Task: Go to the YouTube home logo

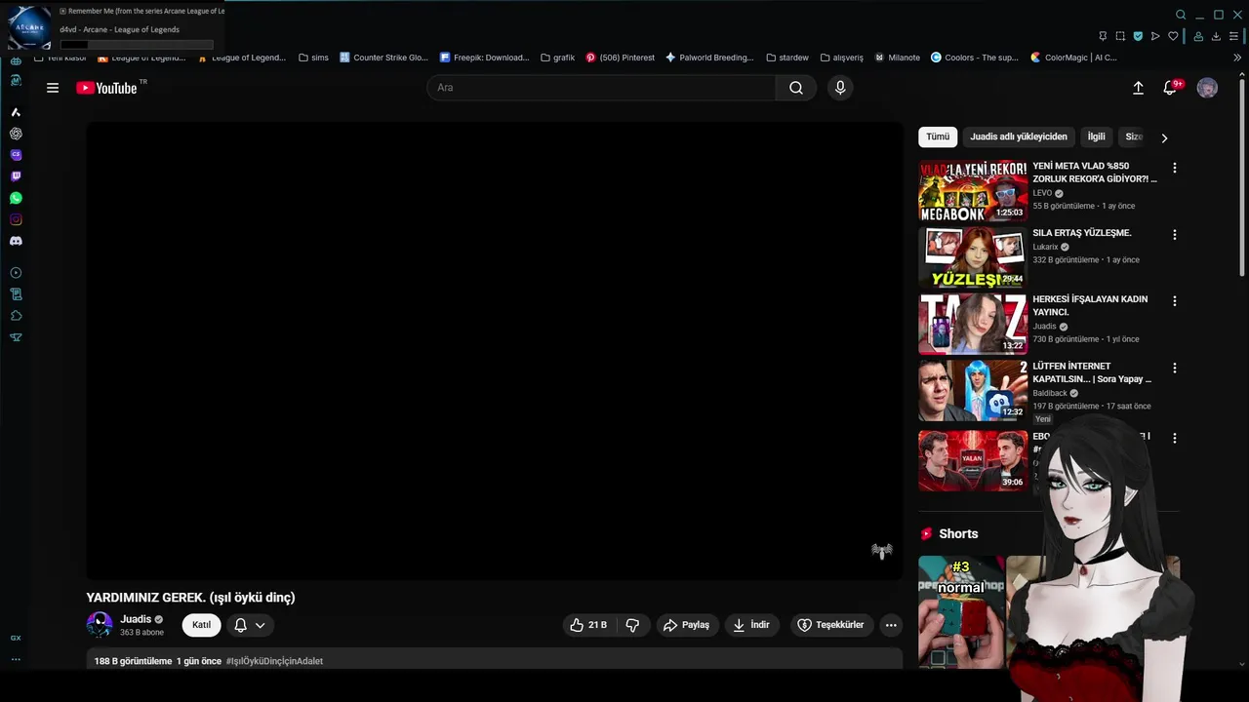Action: (107, 88)
